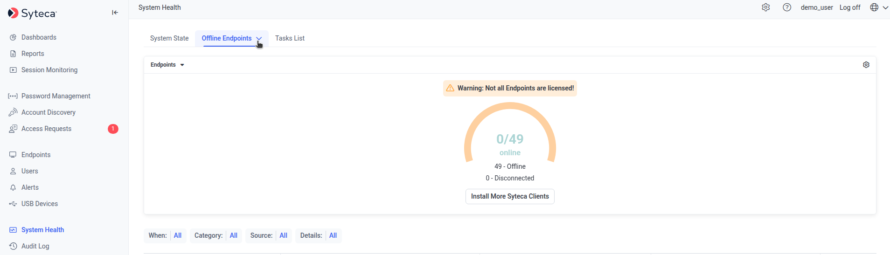The height and width of the screenshot is (255, 890).
Task: Click the Log off link
Action: tap(850, 7)
